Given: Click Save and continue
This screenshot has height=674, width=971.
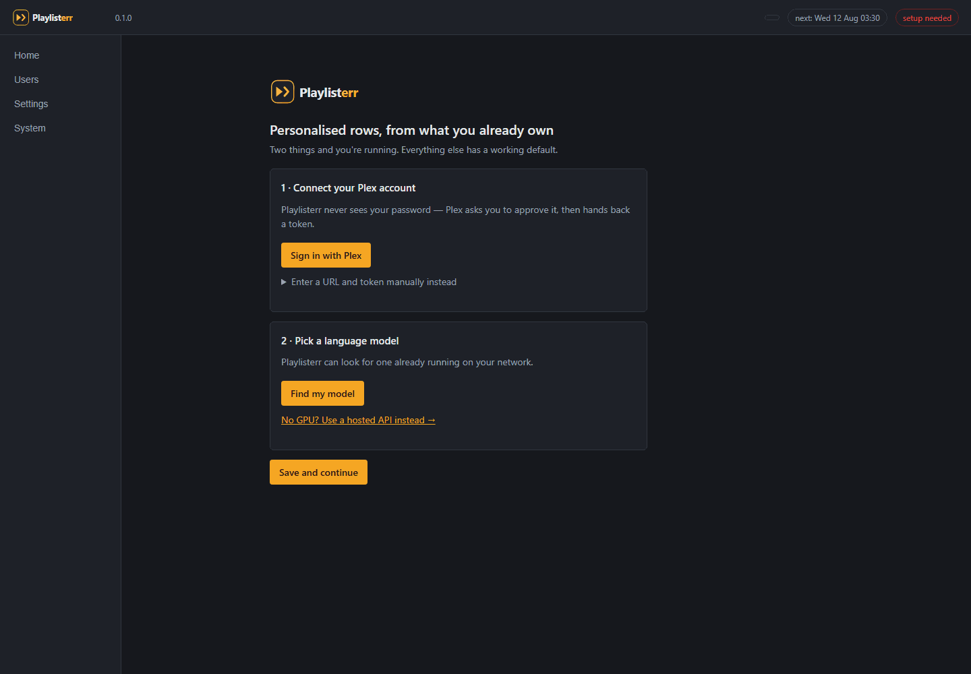Looking at the screenshot, I should click(x=318, y=472).
